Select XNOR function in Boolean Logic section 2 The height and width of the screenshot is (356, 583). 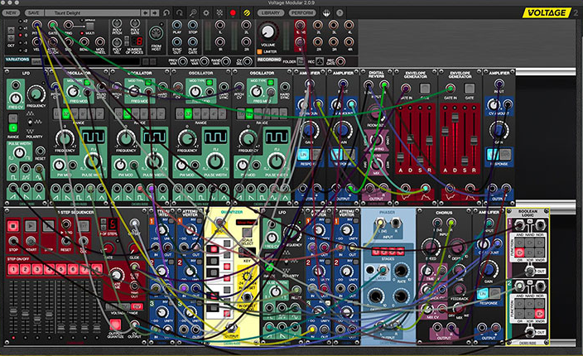point(539,314)
